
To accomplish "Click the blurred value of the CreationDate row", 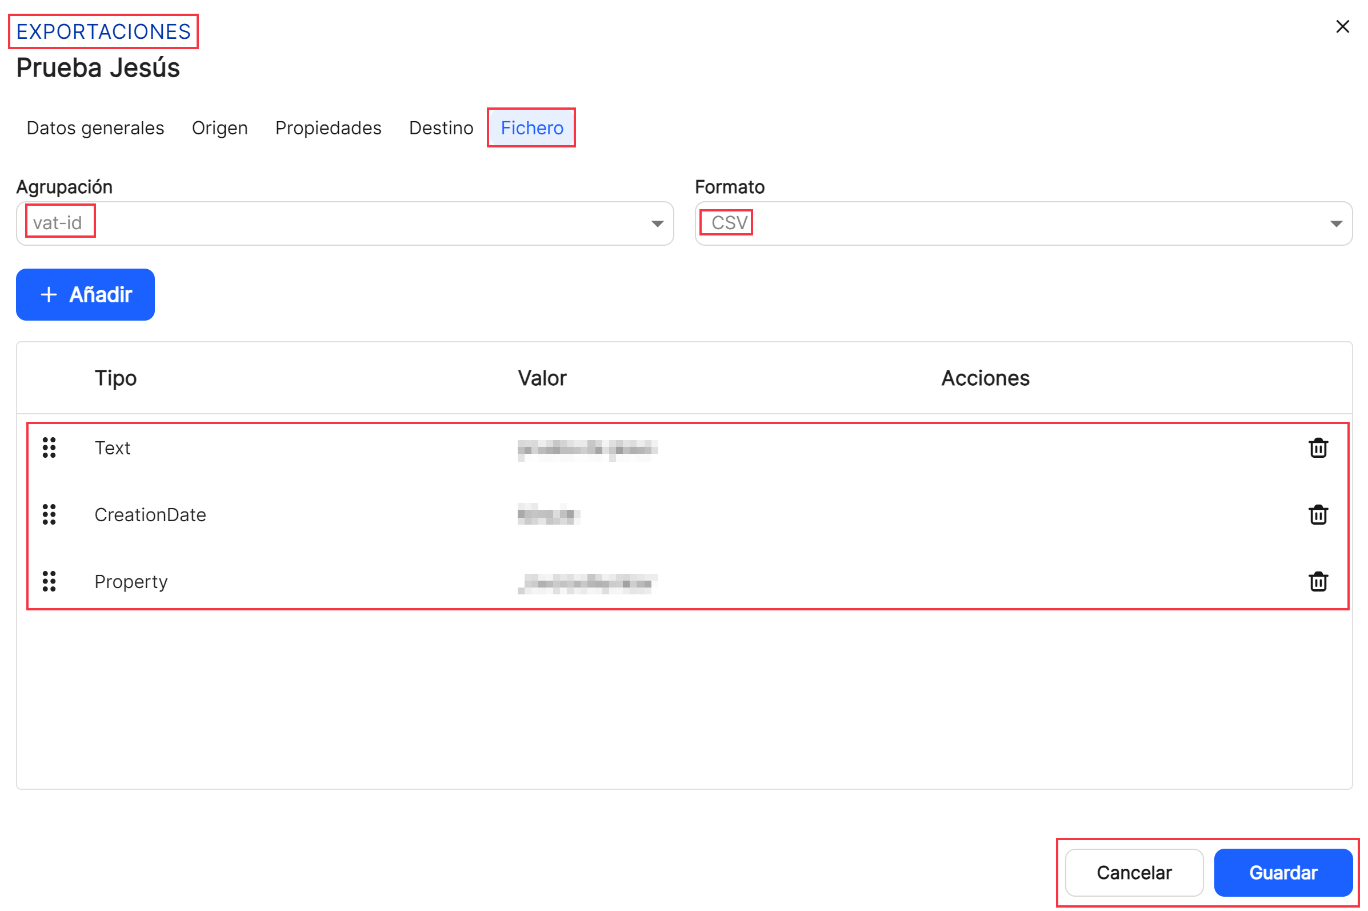I will (548, 515).
